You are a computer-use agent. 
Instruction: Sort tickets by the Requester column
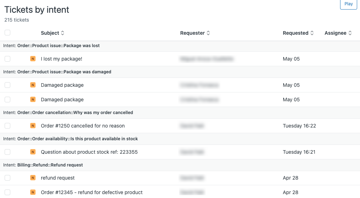pyautogui.click(x=195, y=33)
